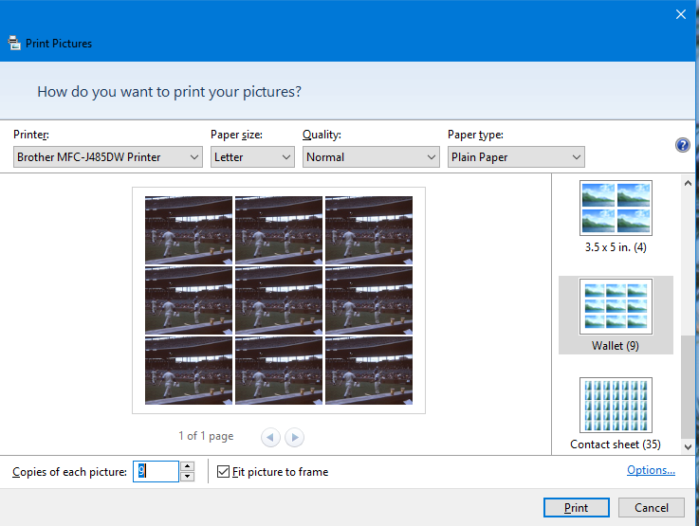The image size is (699, 526).
Task: Select the Contact sheet (35) layout
Action: click(616, 413)
